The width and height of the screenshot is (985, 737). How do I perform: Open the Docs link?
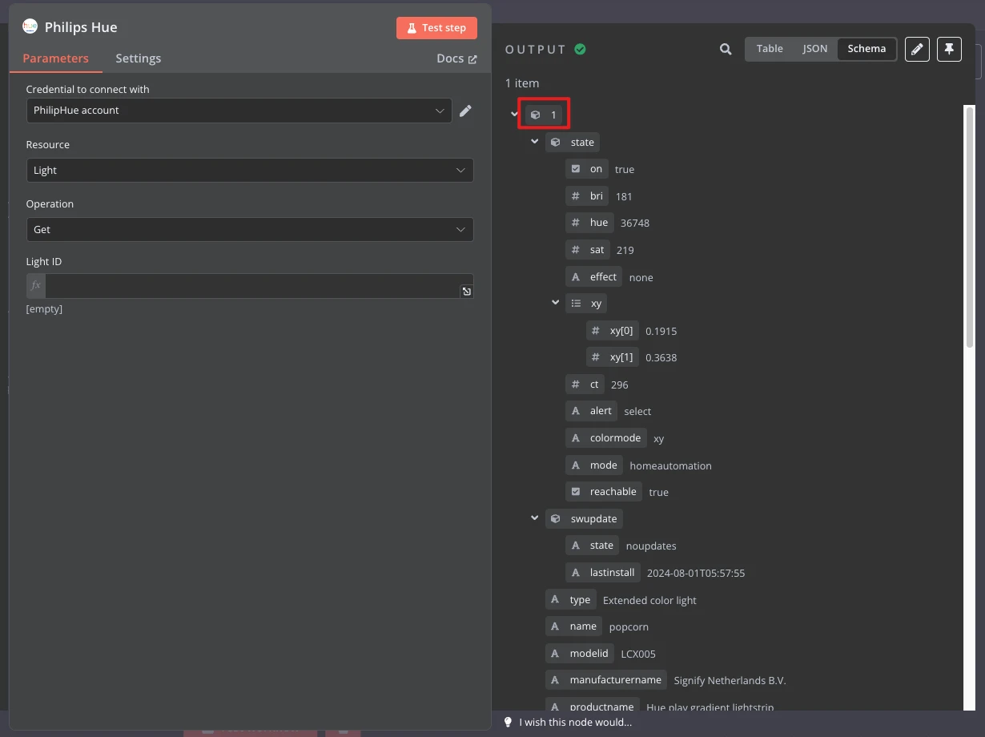pyautogui.click(x=456, y=58)
